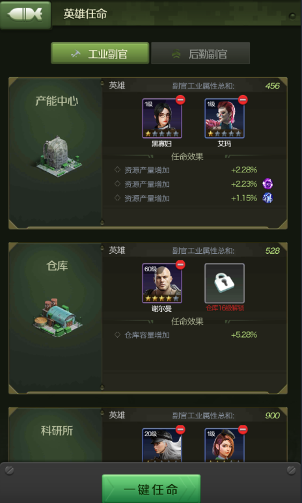
Task: Click the purple resource icon beside +2.23%
Action: pyautogui.click(x=268, y=184)
